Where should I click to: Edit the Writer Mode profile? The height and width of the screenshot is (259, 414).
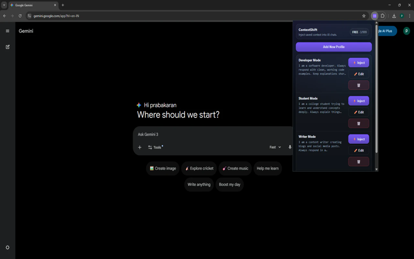(x=359, y=151)
